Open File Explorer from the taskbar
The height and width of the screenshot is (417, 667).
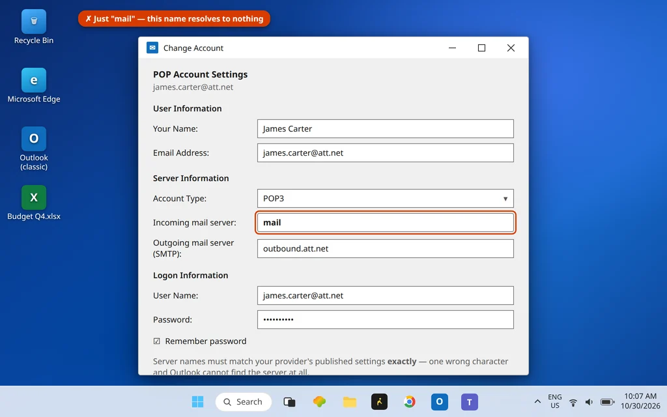pos(350,401)
